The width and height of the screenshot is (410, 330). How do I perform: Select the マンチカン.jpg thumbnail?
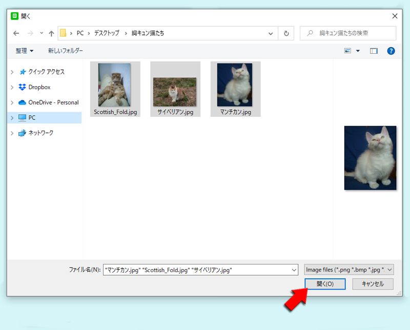click(x=235, y=86)
